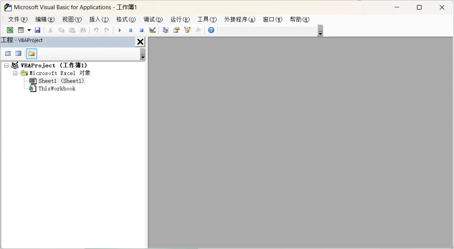Click the Undo arrow icon
This screenshot has height=249, width=454.
96,30
